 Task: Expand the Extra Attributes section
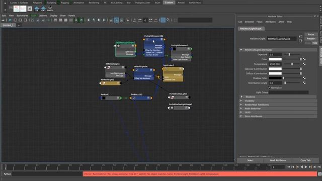(x=241, y=116)
